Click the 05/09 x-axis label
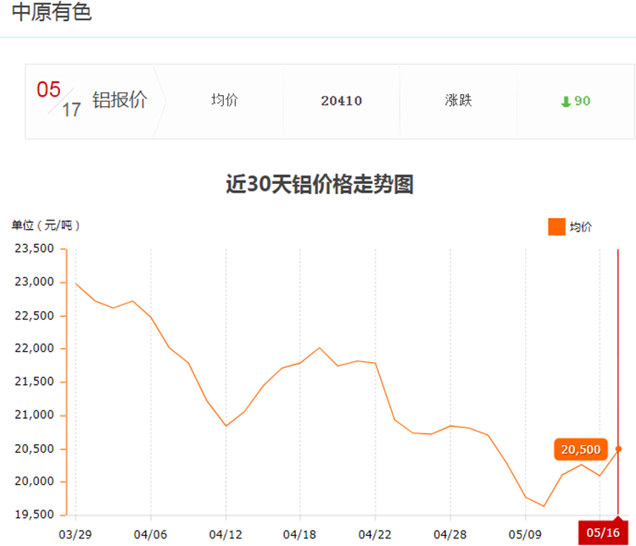This screenshot has width=636, height=546. 525,535
